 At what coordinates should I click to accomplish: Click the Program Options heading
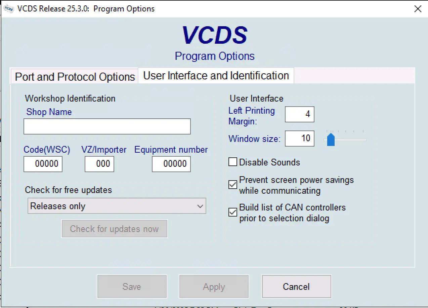(x=215, y=56)
